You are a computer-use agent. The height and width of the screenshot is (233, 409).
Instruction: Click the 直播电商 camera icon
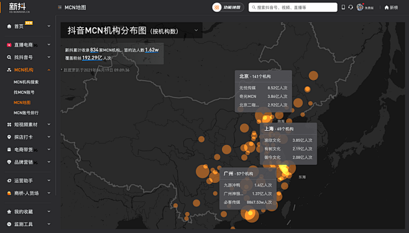(x=9, y=45)
